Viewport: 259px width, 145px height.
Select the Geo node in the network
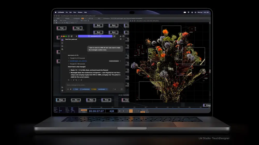coord(76,100)
